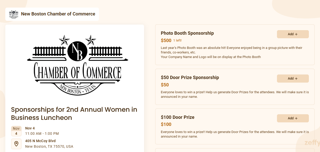320x152 pixels.
Task: Add the $50 Door Prize Sponsorship
Action: point(293,79)
